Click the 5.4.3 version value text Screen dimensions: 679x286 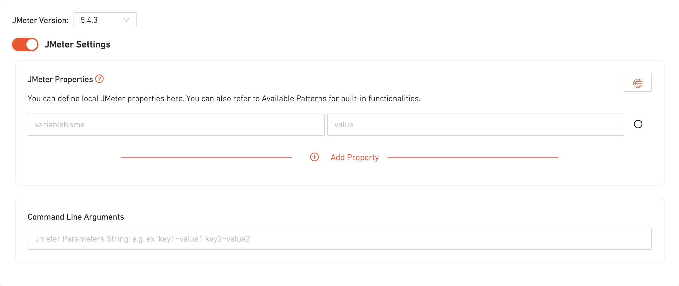(89, 20)
